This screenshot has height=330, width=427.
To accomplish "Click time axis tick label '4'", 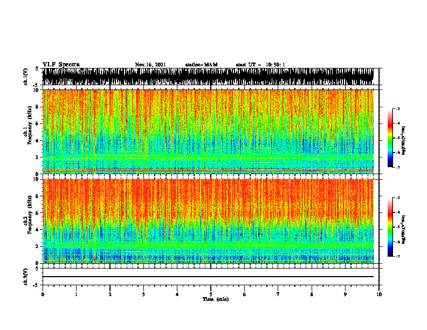I will 177,294.
